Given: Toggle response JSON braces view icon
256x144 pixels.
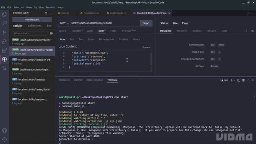Looking at the screenshot, I should point(246,31).
